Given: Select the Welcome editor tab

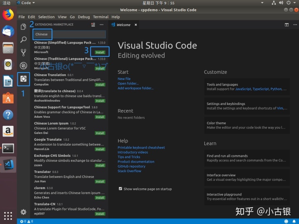Looking at the screenshot, I should point(123,25).
